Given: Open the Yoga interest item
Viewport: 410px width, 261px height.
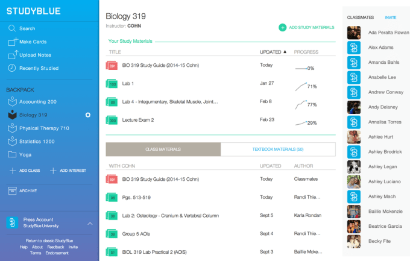Looking at the screenshot, I should [x=25, y=154].
